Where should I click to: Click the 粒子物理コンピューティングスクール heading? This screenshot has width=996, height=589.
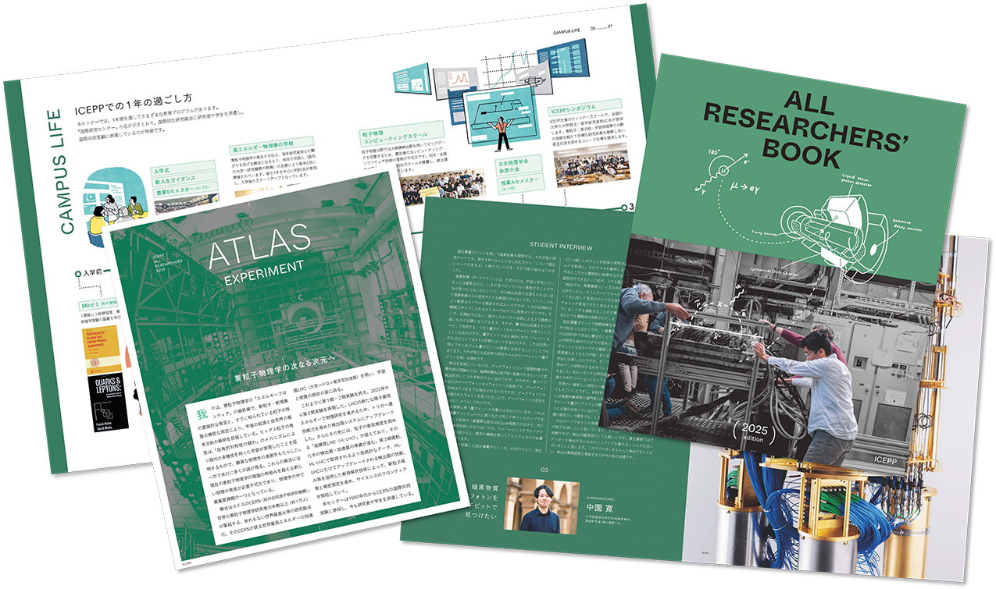tap(402, 130)
